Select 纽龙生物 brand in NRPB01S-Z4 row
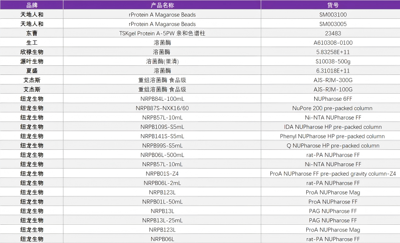Screen dimensions: 400x243 tap(32, 173)
